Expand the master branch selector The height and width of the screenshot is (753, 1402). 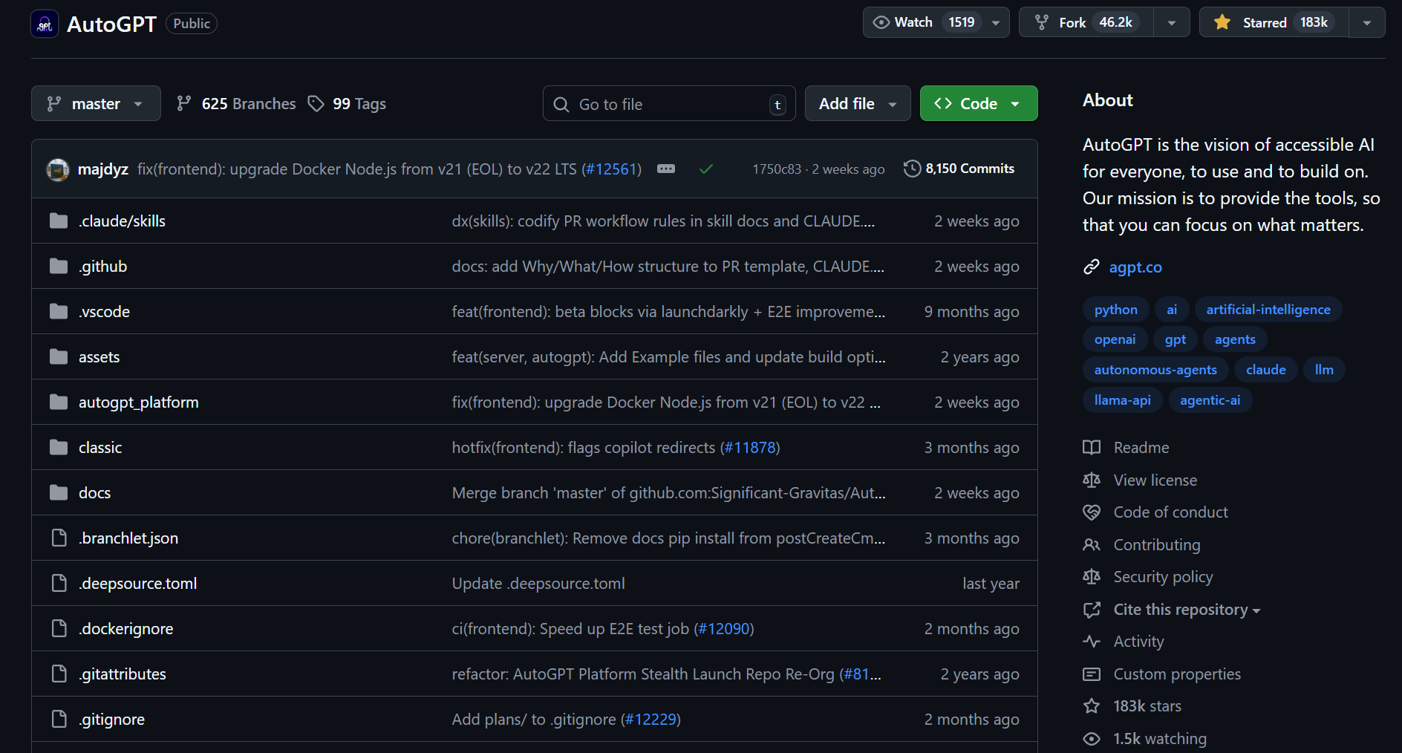coord(96,104)
